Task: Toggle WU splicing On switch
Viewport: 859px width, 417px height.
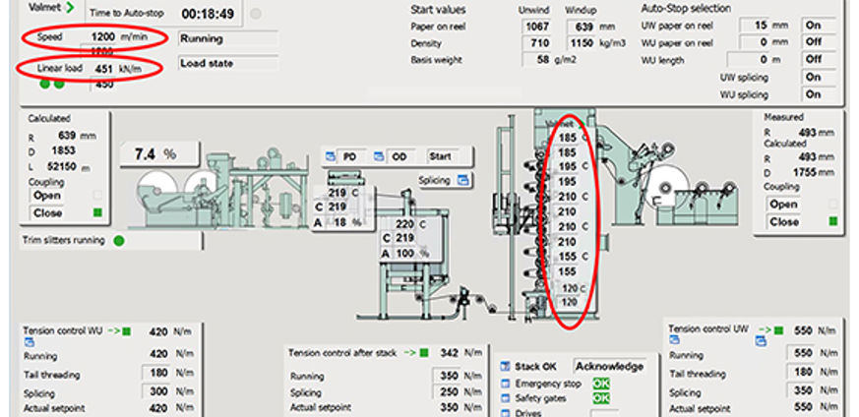Action: click(819, 94)
